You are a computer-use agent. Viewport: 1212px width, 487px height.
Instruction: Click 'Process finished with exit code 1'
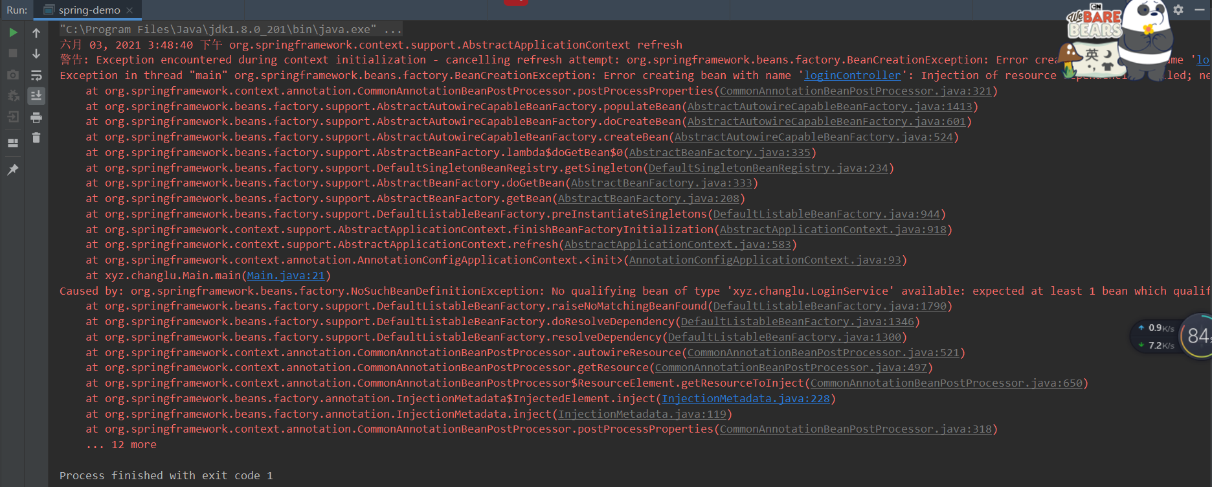point(166,475)
